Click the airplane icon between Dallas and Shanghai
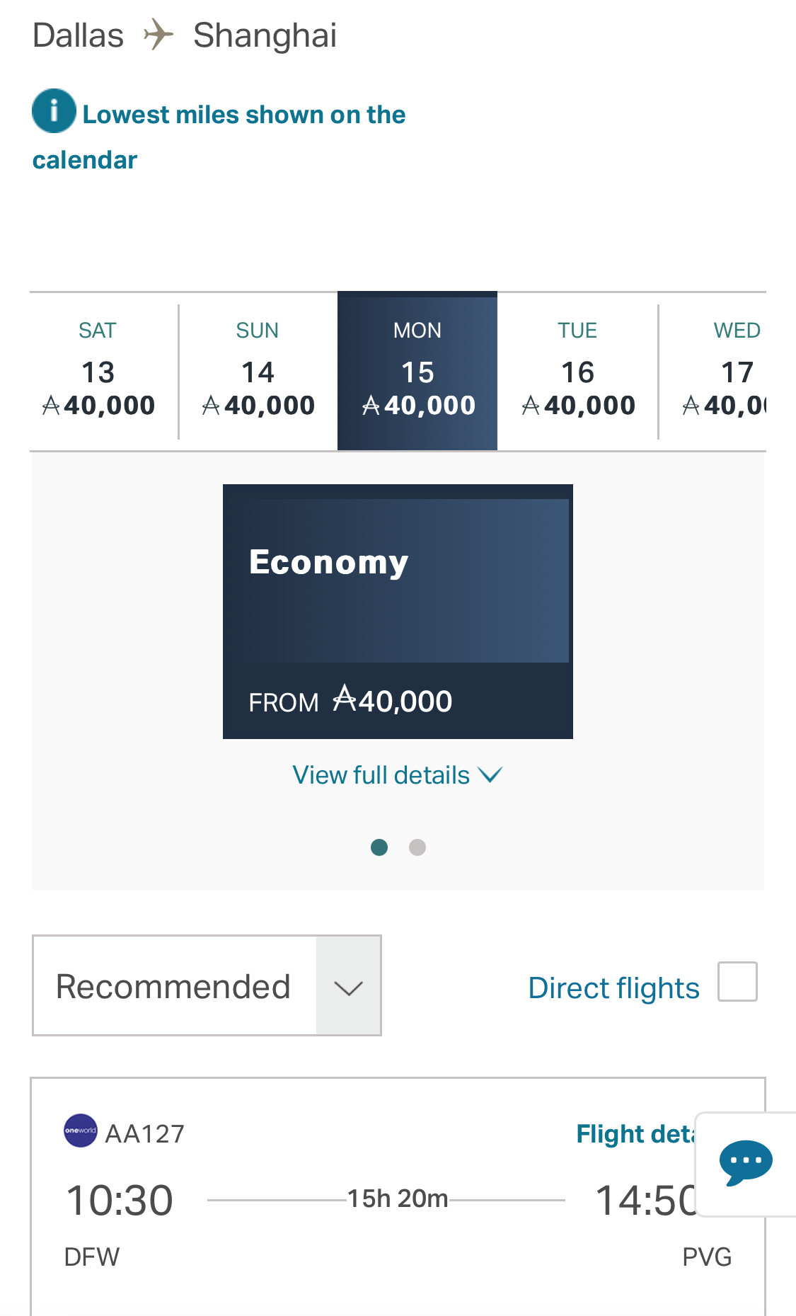 158,35
